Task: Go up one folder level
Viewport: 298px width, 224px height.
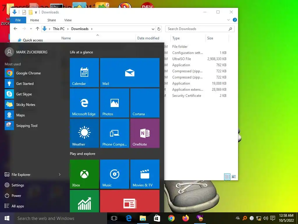Action: [38, 29]
